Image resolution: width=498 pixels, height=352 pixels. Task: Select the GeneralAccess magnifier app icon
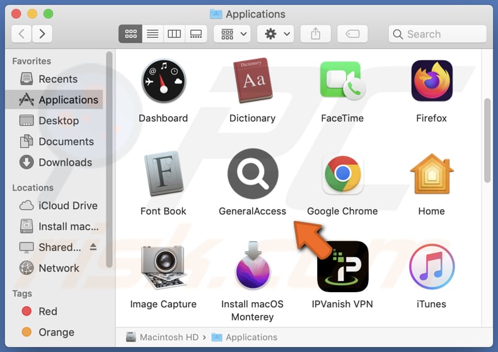pos(253,173)
